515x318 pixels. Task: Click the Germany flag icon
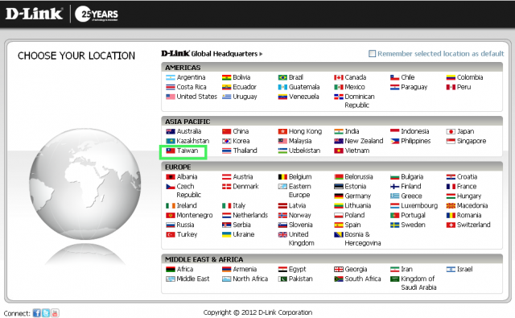click(x=339, y=196)
